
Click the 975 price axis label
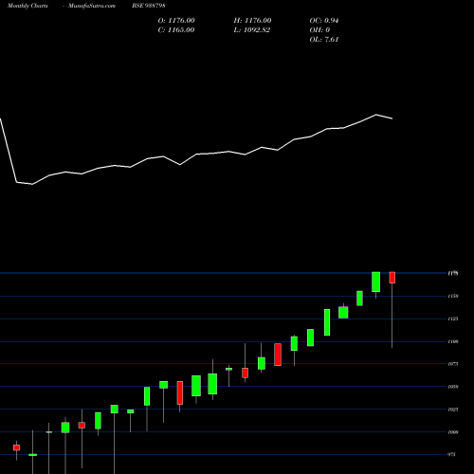452,455
